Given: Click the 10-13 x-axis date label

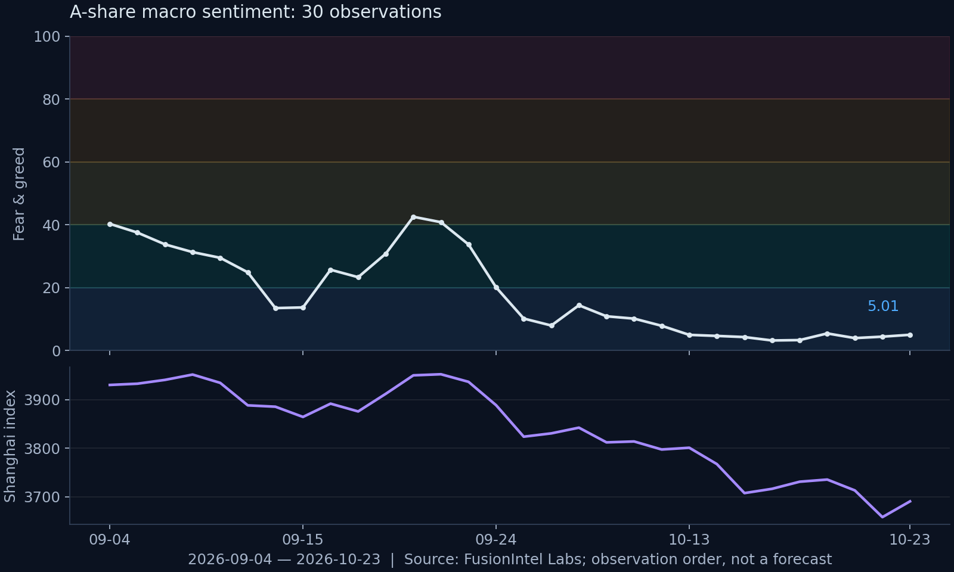Looking at the screenshot, I should tap(689, 540).
